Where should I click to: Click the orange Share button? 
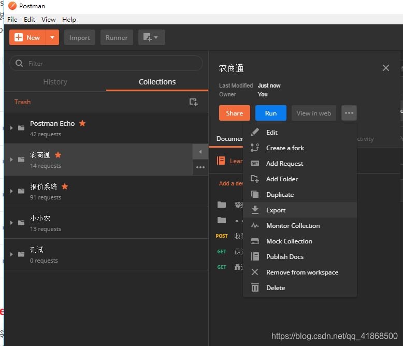[x=235, y=113]
